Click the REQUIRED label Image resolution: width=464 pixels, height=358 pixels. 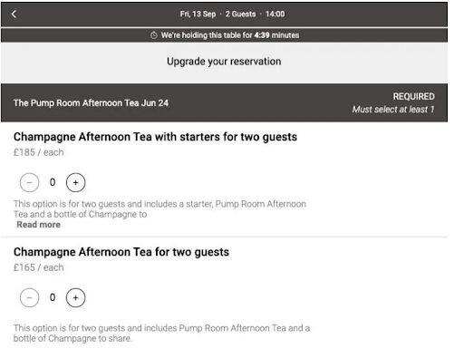(x=413, y=96)
